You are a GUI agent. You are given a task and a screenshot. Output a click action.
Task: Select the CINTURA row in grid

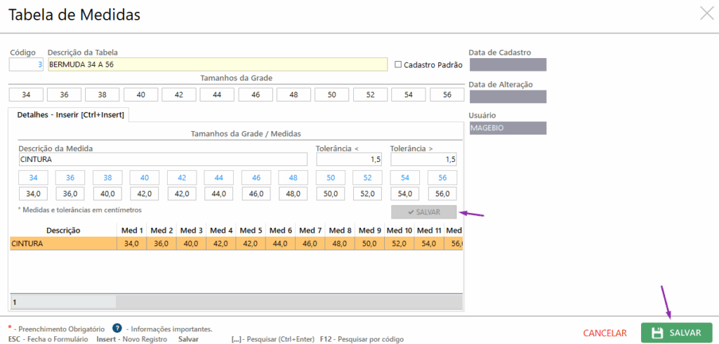pyautogui.click(x=63, y=244)
